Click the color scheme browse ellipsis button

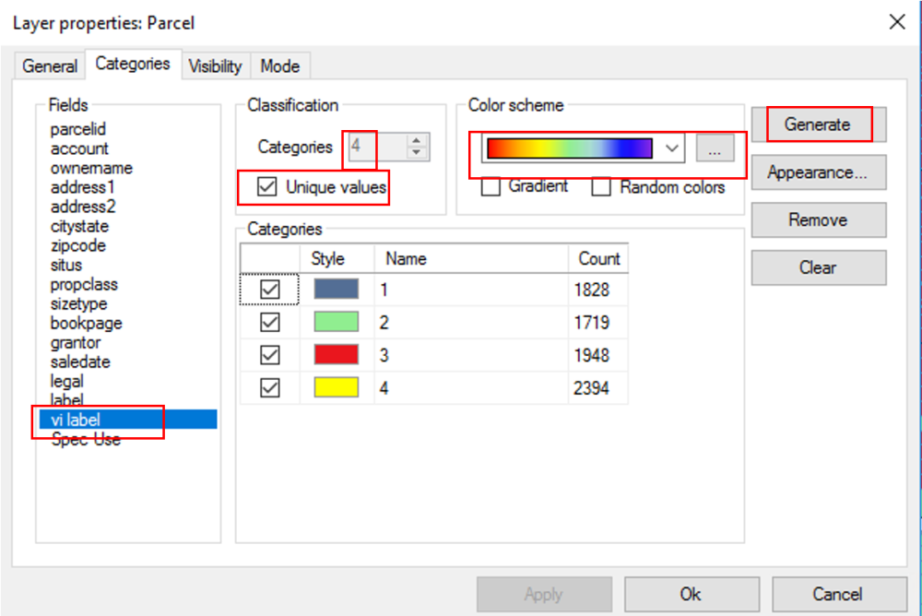tap(715, 148)
